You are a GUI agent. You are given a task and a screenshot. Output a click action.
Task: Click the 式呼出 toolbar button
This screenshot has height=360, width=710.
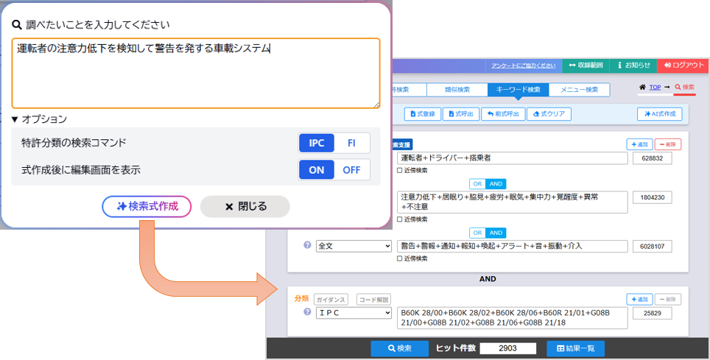pos(461,114)
